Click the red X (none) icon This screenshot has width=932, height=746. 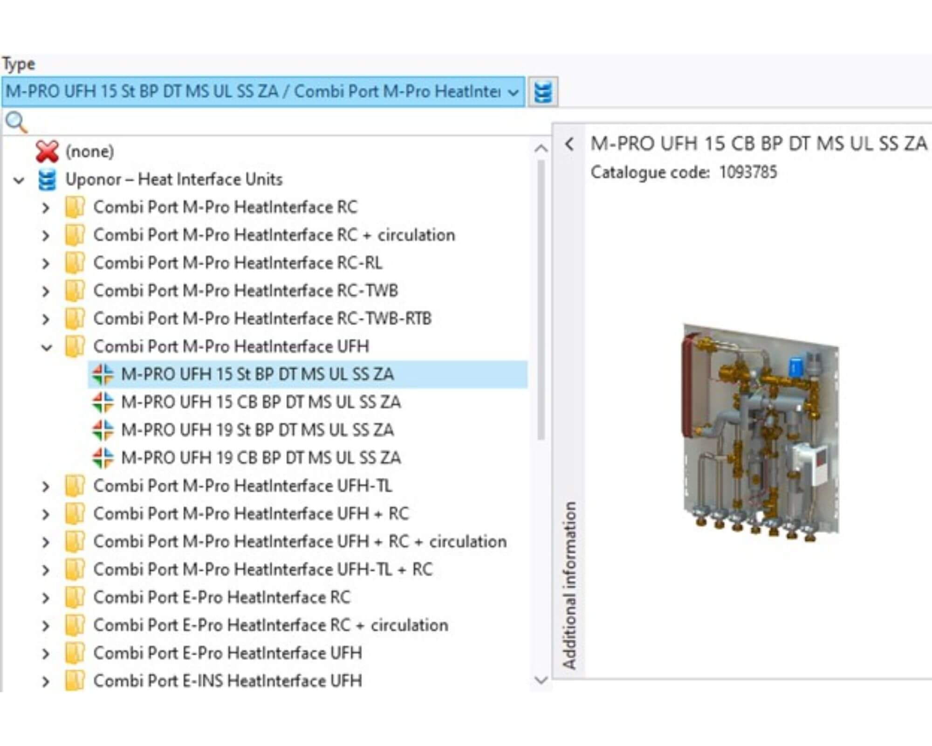[x=47, y=152]
